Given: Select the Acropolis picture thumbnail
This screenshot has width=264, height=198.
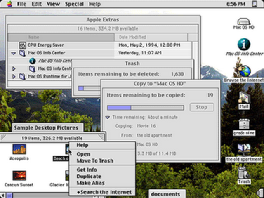Looking at the screenshot, I should pos(19,149).
